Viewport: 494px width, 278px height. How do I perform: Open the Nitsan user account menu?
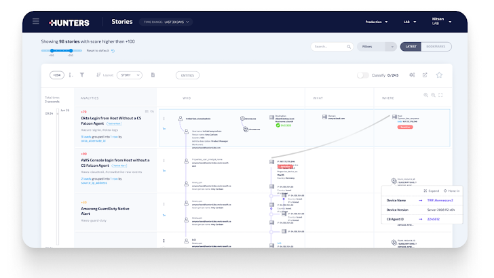click(x=441, y=22)
